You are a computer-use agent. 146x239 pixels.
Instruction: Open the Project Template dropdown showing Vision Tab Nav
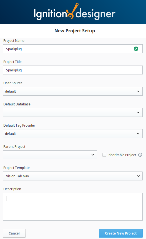(x=73, y=176)
